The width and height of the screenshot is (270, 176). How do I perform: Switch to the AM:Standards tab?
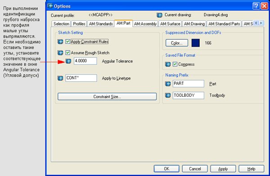click(x=101, y=24)
